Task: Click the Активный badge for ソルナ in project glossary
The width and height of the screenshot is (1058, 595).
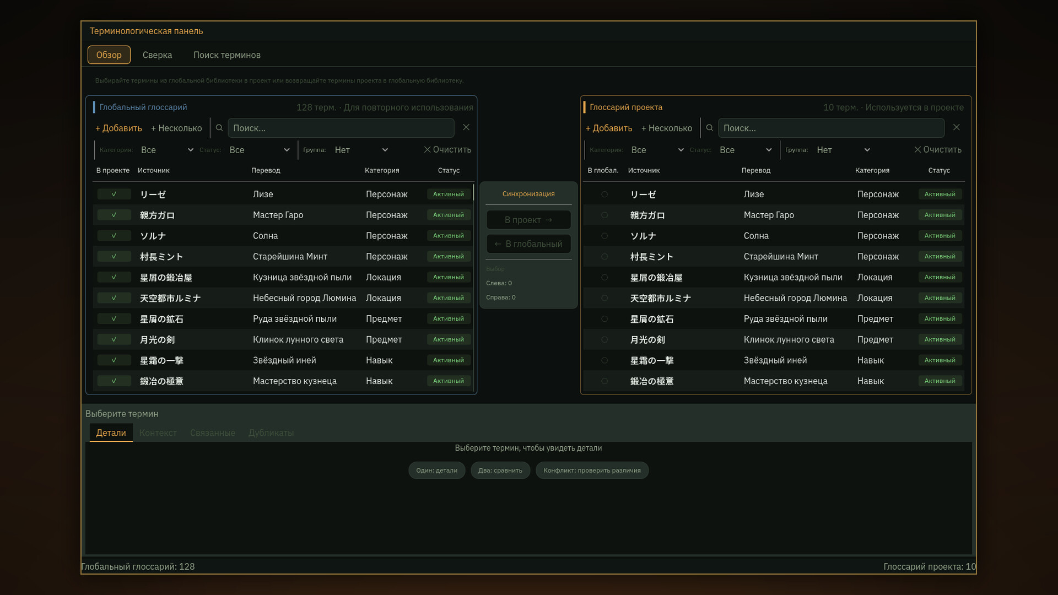Action: pyautogui.click(x=940, y=236)
